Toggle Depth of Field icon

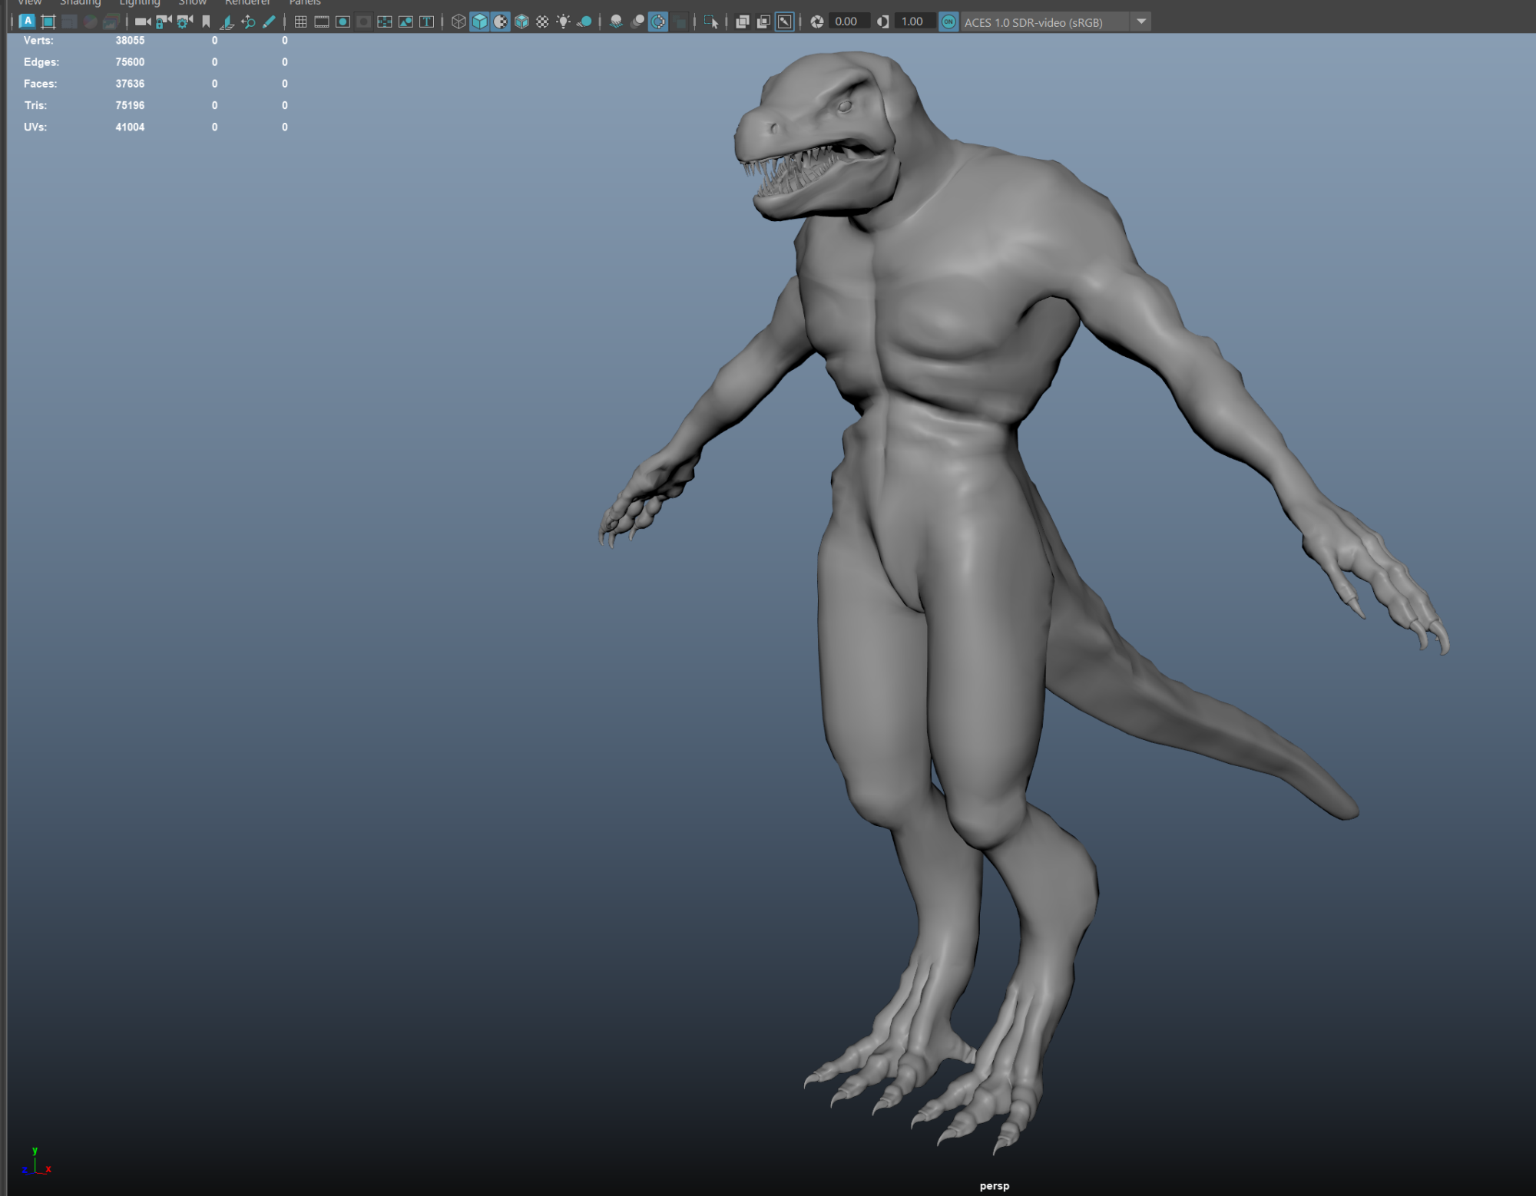point(680,21)
